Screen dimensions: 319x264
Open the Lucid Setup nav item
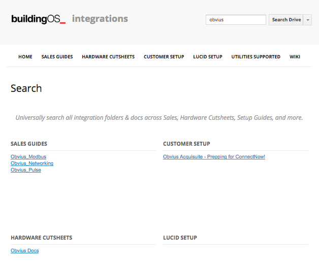[208, 57]
